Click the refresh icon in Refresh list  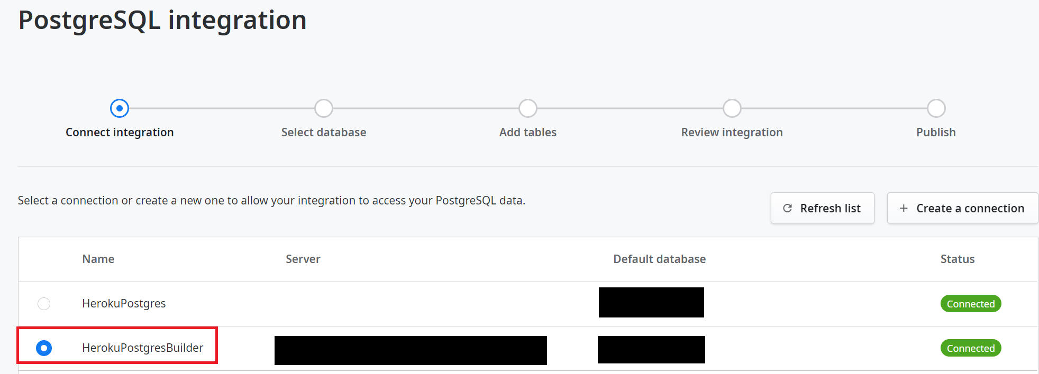pos(787,208)
